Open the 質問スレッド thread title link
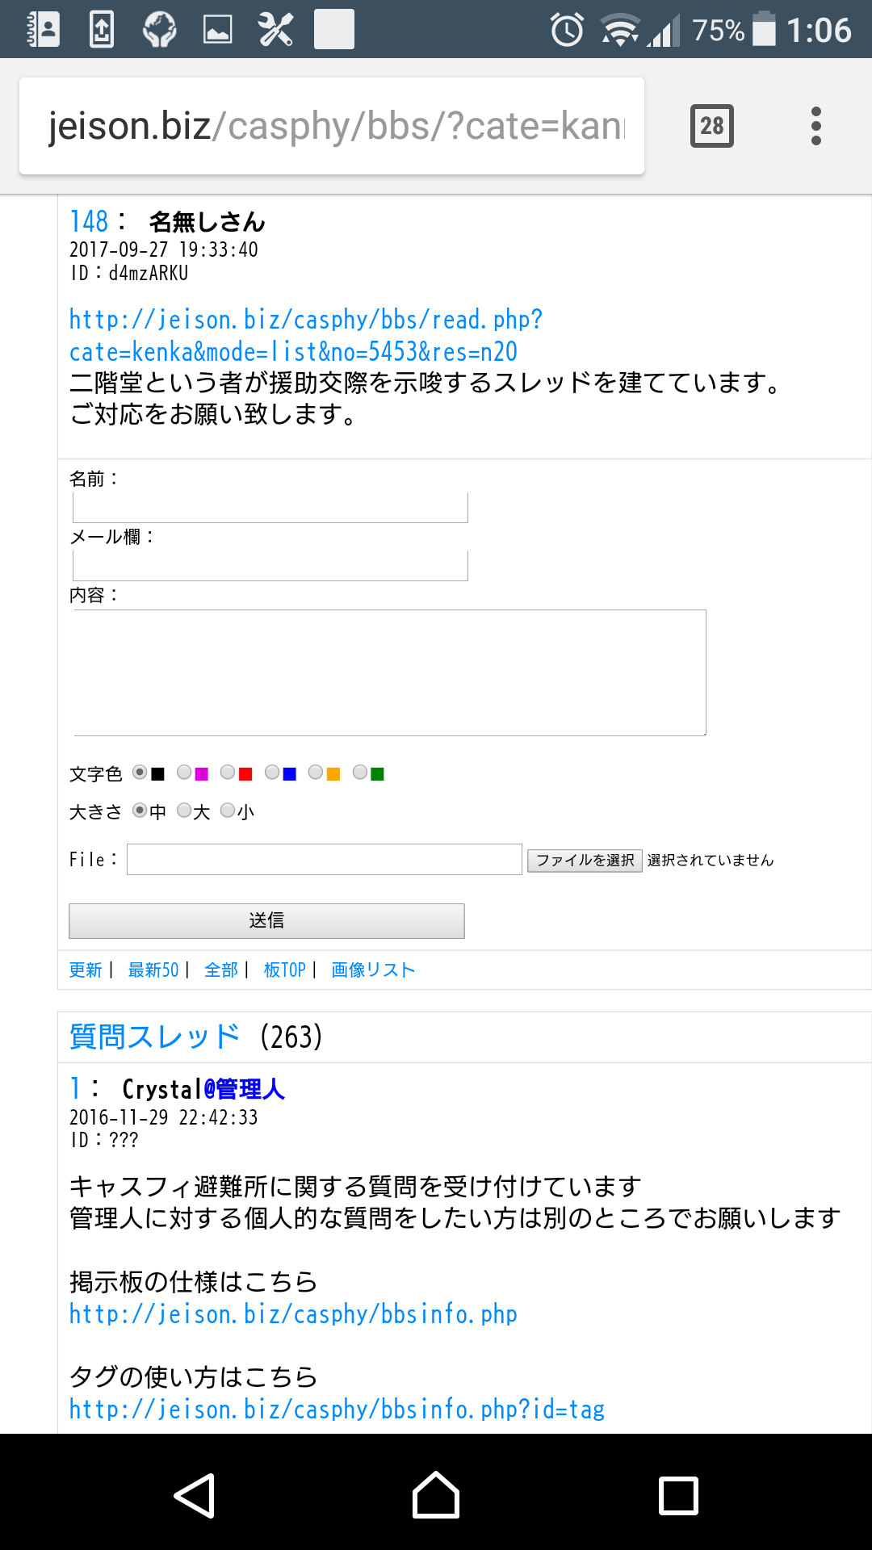This screenshot has width=872, height=1550. coord(155,1037)
